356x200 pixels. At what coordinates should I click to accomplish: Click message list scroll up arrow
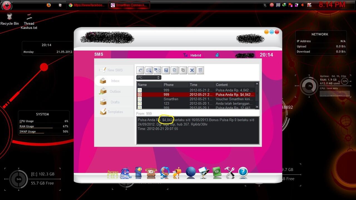click(257, 84)
